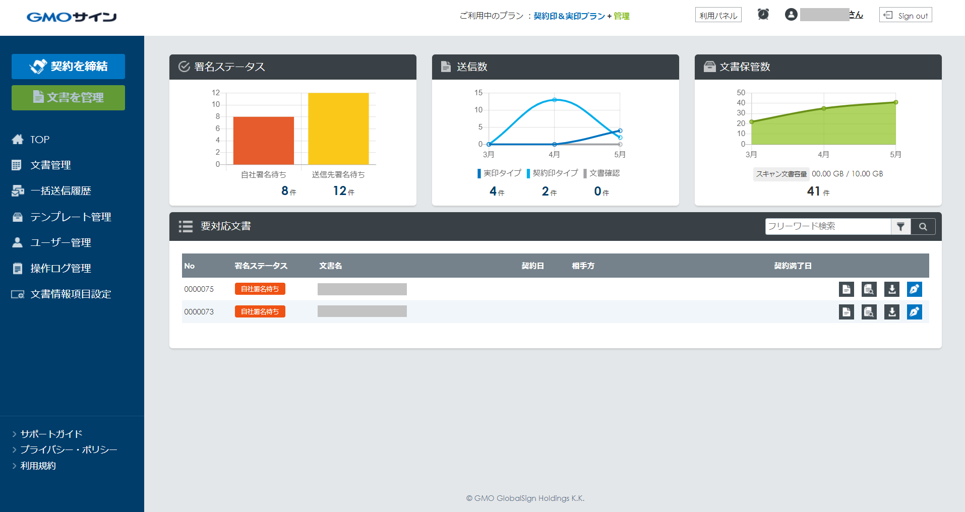Download document icon for row 0000073
Screen dimensions: 965x512
[x=891, y=312]
